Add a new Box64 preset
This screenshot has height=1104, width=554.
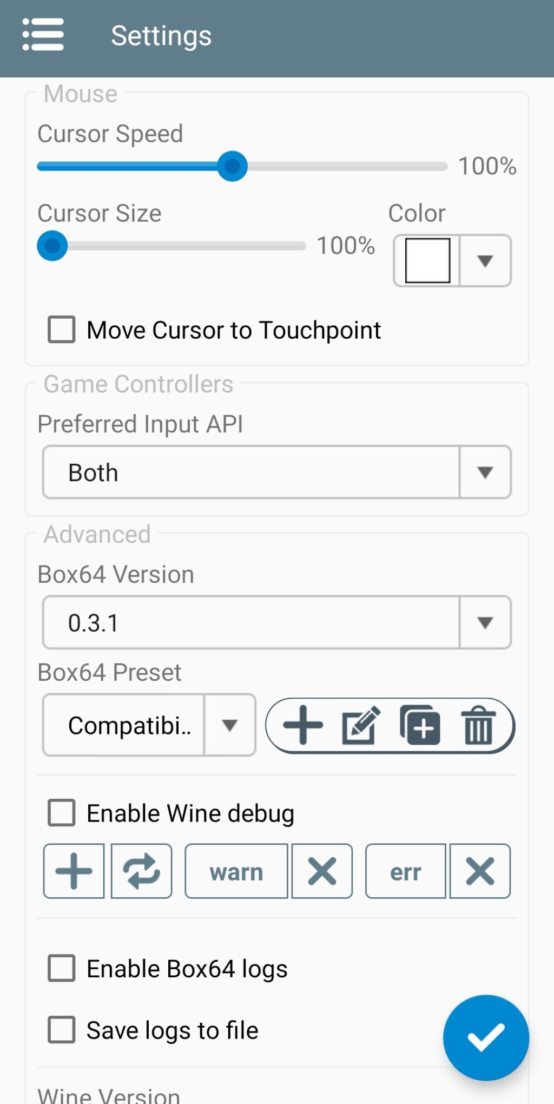303,725
